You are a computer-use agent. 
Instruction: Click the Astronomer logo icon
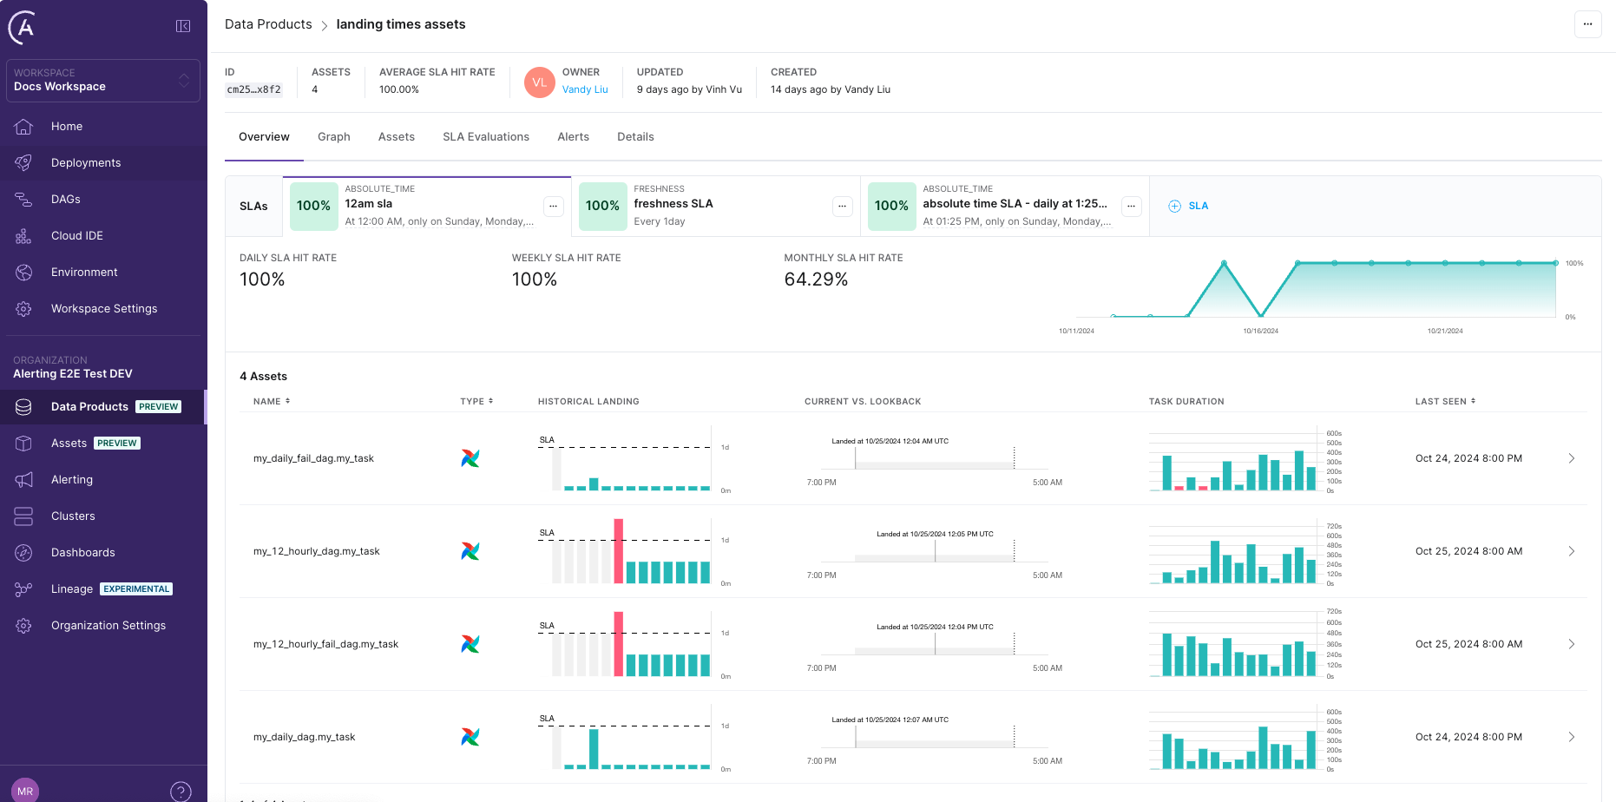pos(23,27)
